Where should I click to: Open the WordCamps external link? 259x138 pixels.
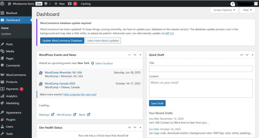coord(67,115)
